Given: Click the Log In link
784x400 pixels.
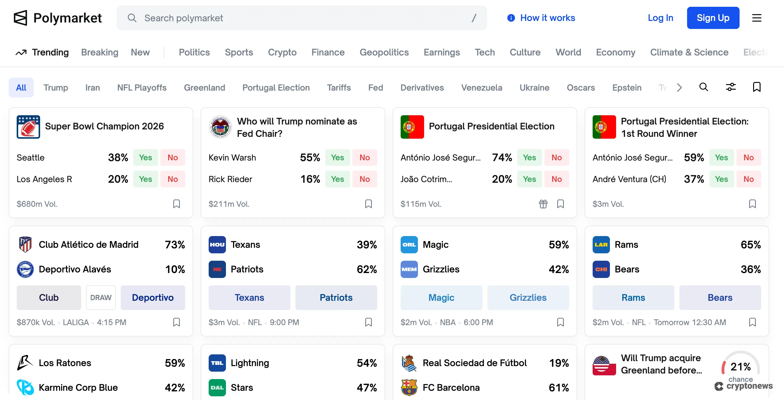Looking at the screenshot, I should 660,18.
